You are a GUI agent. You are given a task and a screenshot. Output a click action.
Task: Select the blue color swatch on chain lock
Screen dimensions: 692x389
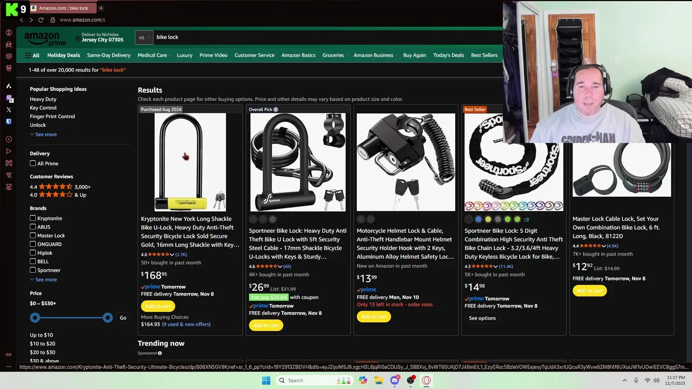[x=478, y=219]
